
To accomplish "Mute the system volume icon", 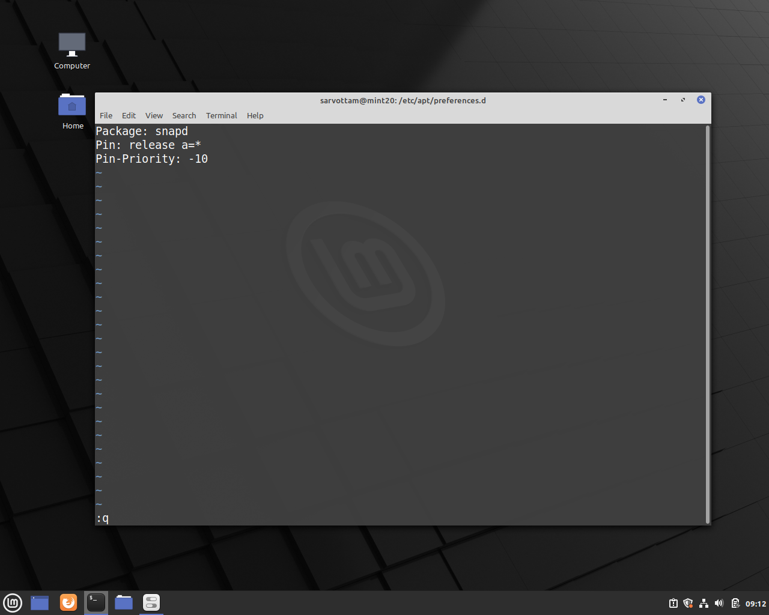I will coord(719,603).
